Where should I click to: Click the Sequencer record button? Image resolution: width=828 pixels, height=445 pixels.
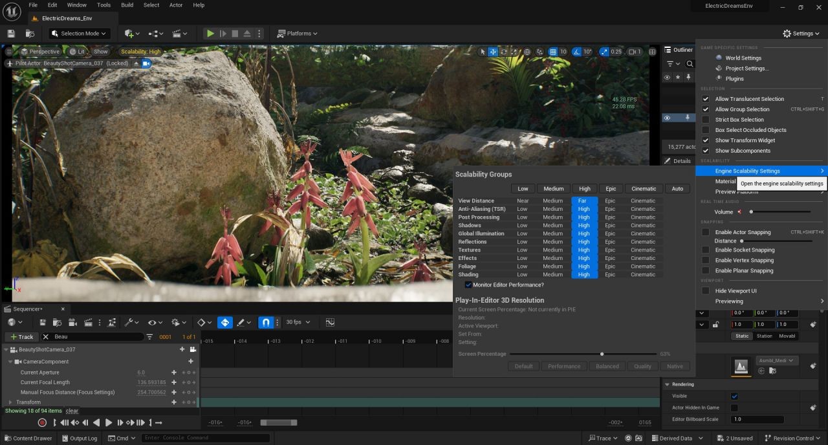point(42,422)
